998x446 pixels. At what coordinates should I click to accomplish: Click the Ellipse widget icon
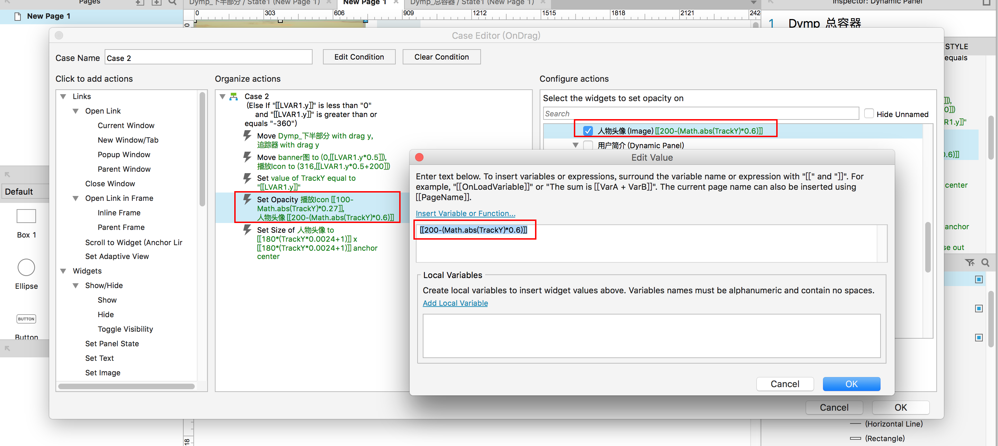click(26, 267)
